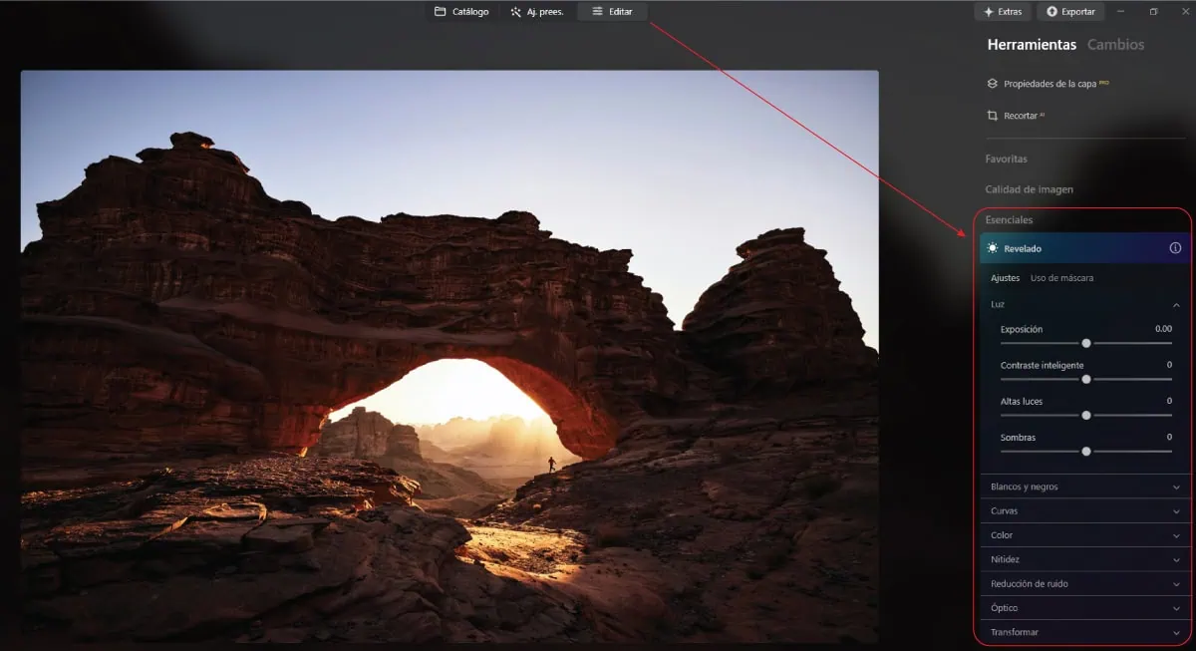Select the Recortar crop tool icon

click(x=992, y=116)
